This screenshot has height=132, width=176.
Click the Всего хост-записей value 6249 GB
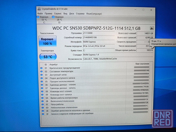[145, 38]
